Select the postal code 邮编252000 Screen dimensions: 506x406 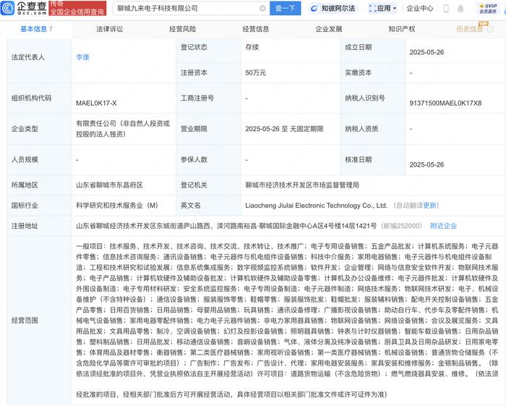click(x=401, y=226)
